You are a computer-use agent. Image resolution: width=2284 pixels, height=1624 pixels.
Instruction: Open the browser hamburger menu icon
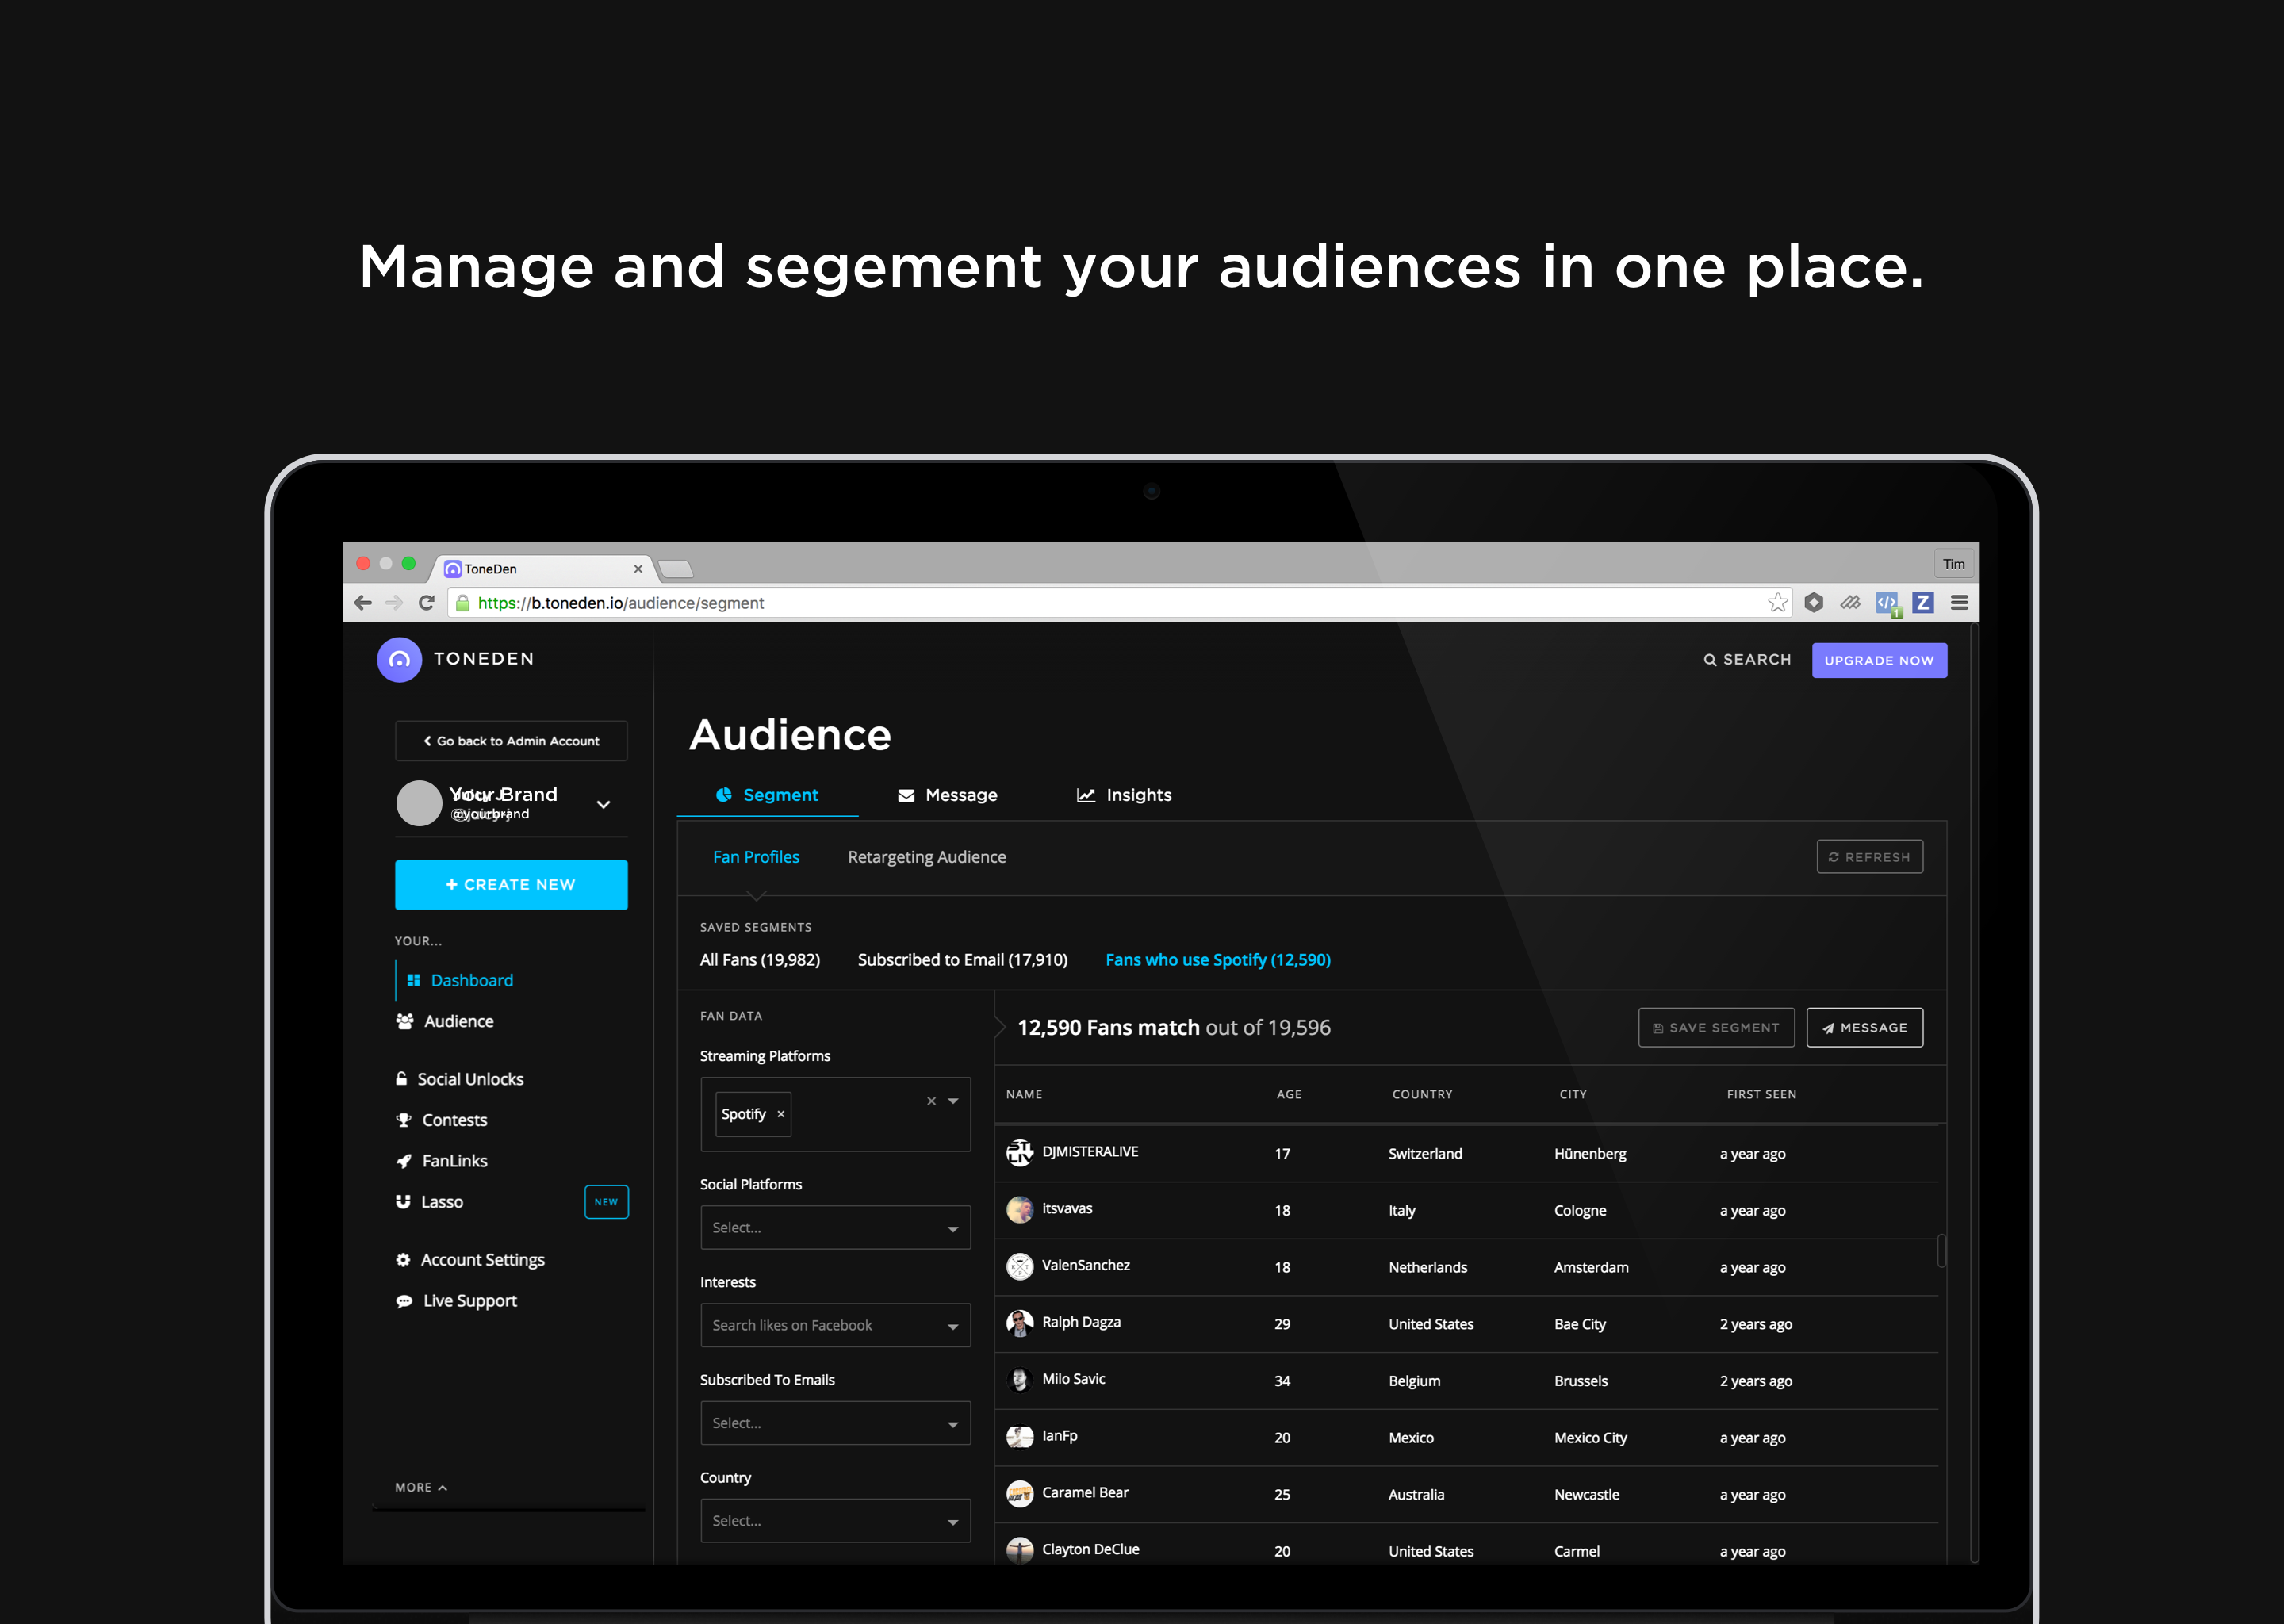[x=1959, y=603]
